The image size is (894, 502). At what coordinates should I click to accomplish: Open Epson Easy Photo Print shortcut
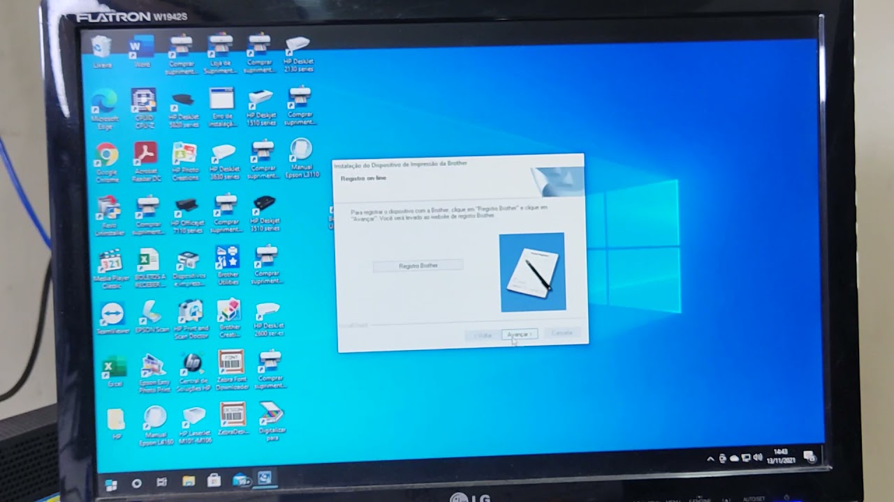(x=154, y=374)
